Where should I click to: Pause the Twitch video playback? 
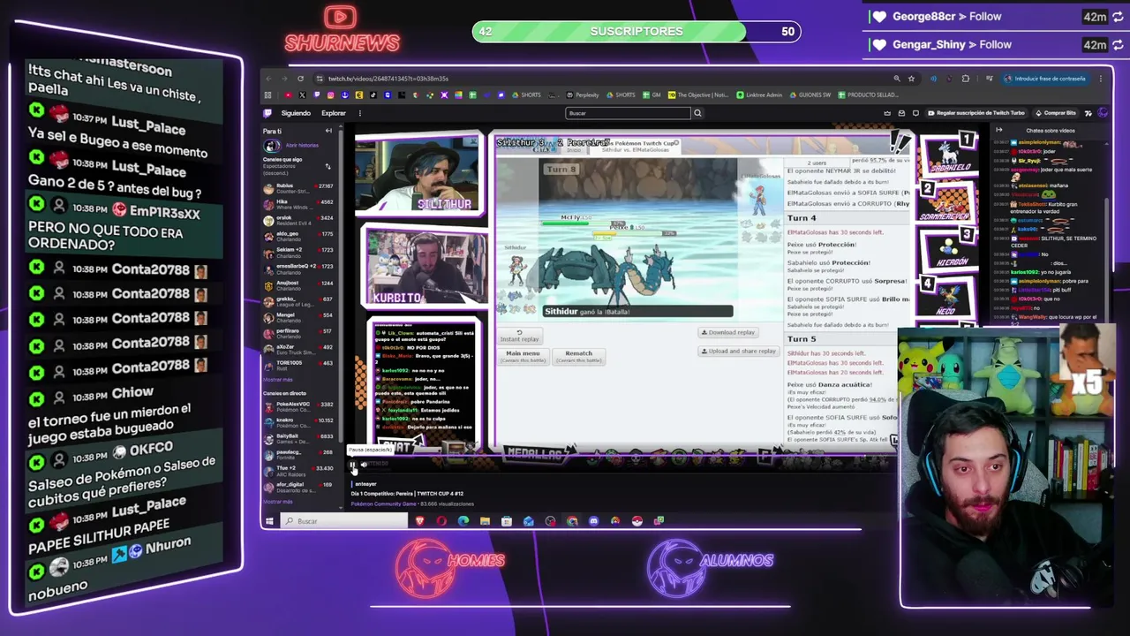[353, 464]
